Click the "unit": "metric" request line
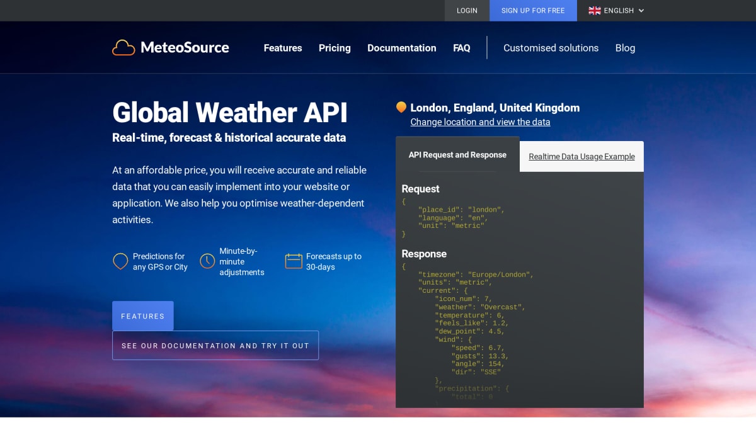 (x=451, y=225)
